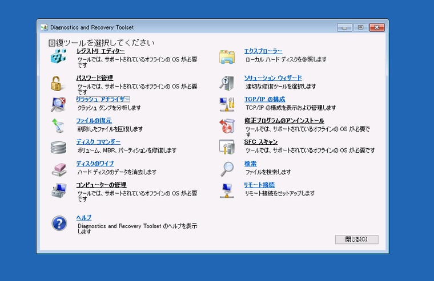Viewport: 434px width, 281px height.
Task: Launch the SFC スキャン link
Action: point(261,142)
